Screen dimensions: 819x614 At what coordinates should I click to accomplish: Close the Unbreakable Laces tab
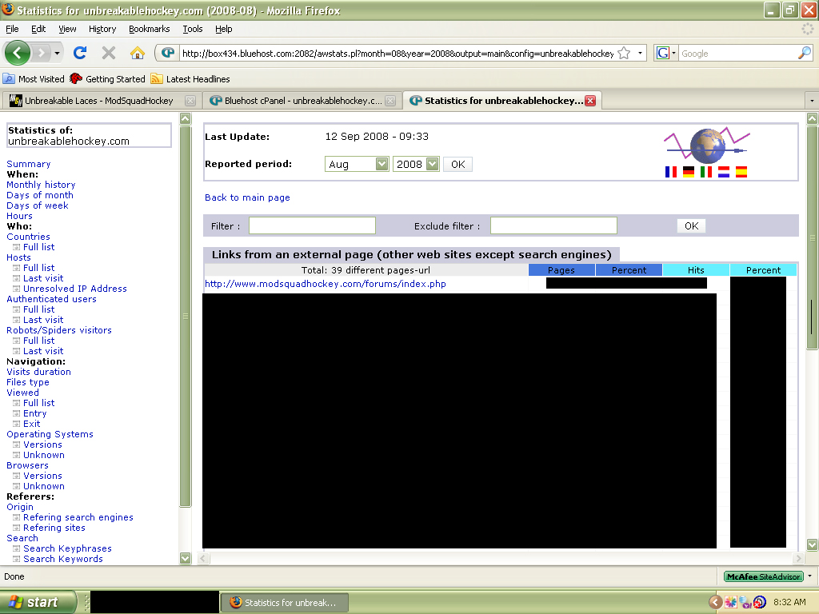(x=190, y=101)
